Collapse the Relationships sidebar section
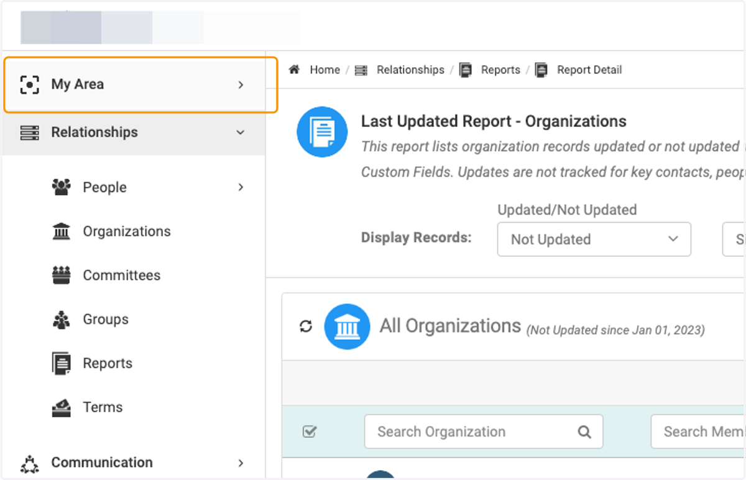 [x=134, y=132]
